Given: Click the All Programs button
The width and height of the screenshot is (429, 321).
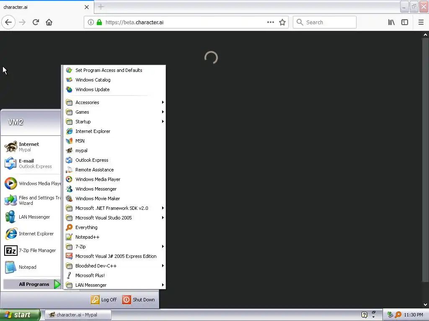Looking at the screenshot, I should (x=32, y=284).
